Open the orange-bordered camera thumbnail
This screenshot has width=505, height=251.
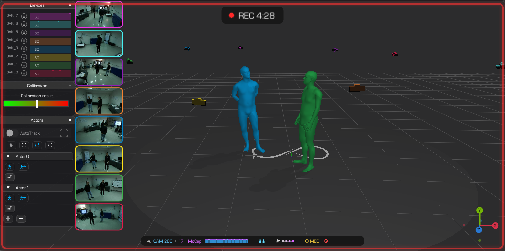click(99, 101)
